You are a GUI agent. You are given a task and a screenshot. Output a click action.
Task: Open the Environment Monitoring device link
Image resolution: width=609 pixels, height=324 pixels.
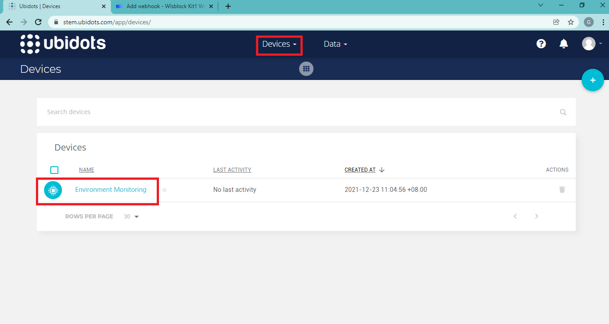[110, 190]
